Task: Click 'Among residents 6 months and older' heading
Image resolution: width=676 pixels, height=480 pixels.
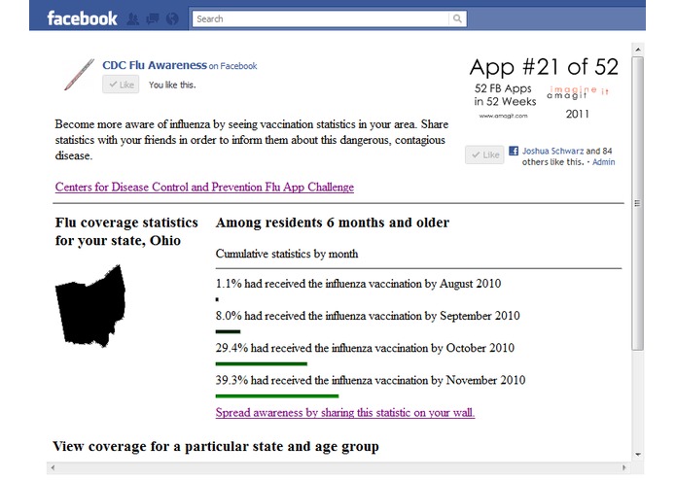Action: 333,223
